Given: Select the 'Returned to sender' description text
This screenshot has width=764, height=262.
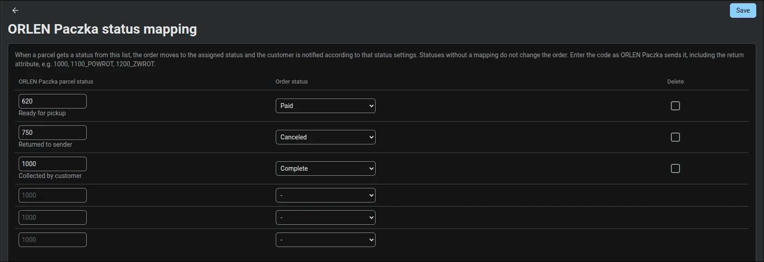Looking at the screenshot, I should pos(45,144).
